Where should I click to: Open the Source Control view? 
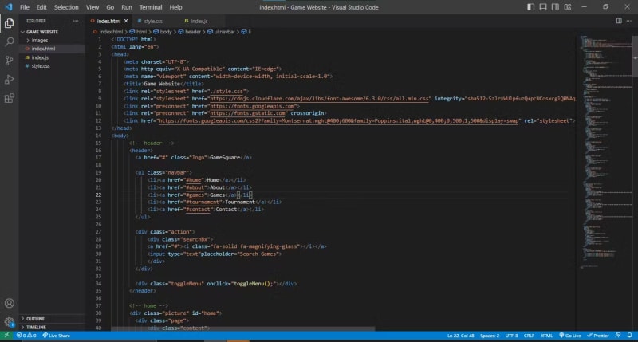coord(9,61)
